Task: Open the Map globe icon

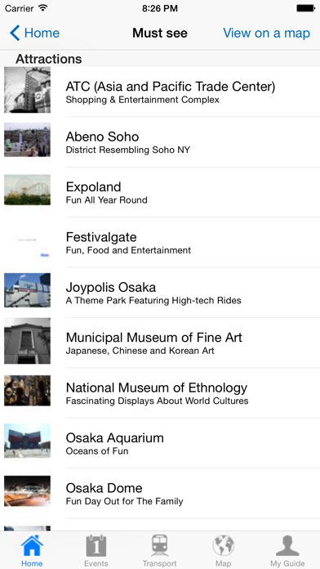Action: (x=223, y=546)
